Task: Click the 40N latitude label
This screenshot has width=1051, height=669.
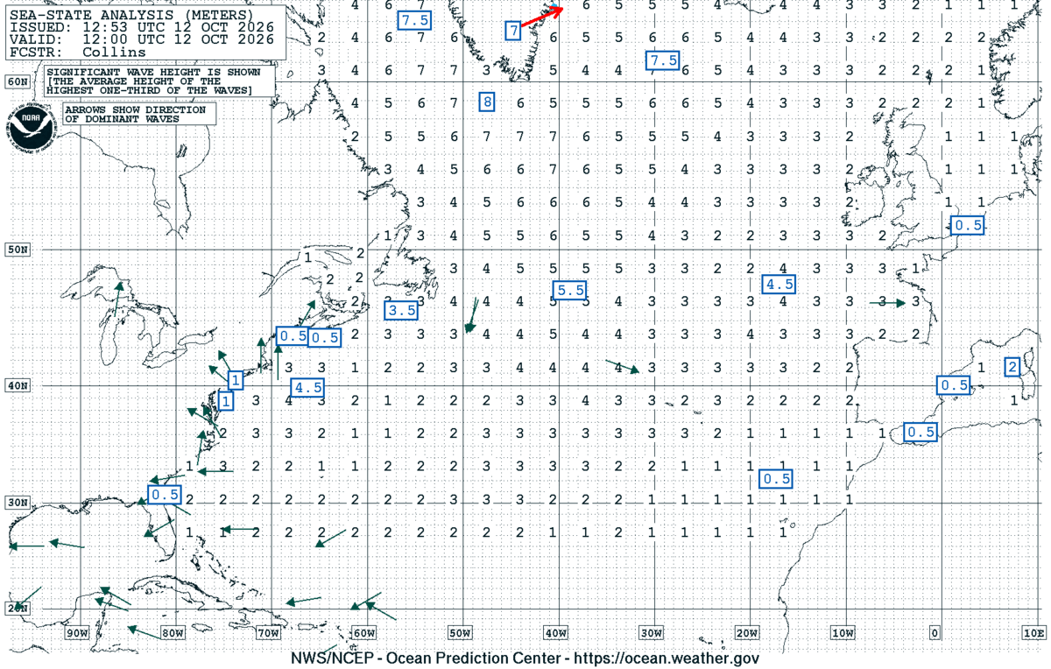Action: (18, 385)
